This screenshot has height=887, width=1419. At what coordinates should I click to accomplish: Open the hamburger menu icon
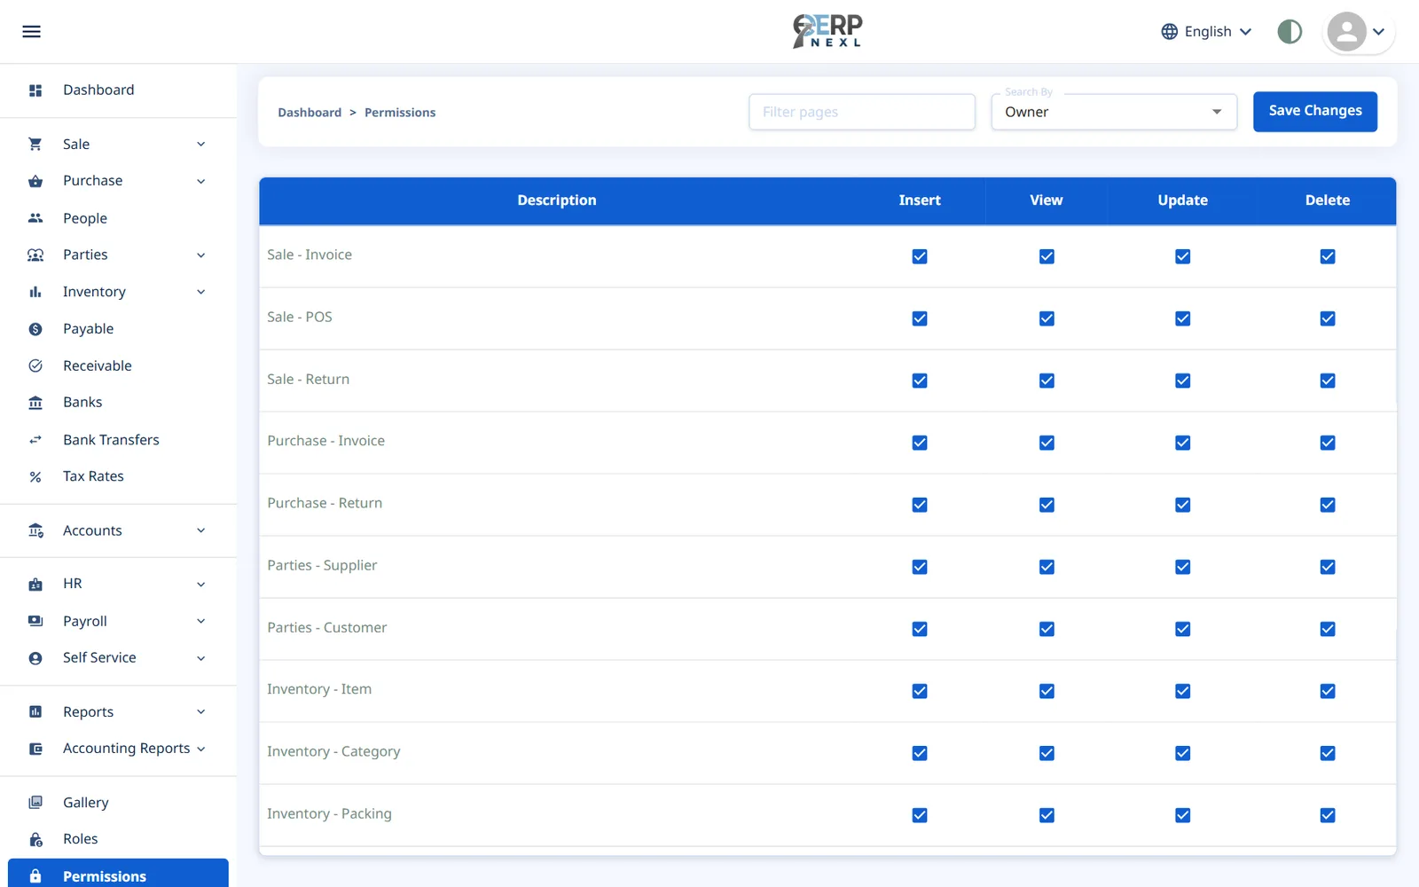[31, 32]
